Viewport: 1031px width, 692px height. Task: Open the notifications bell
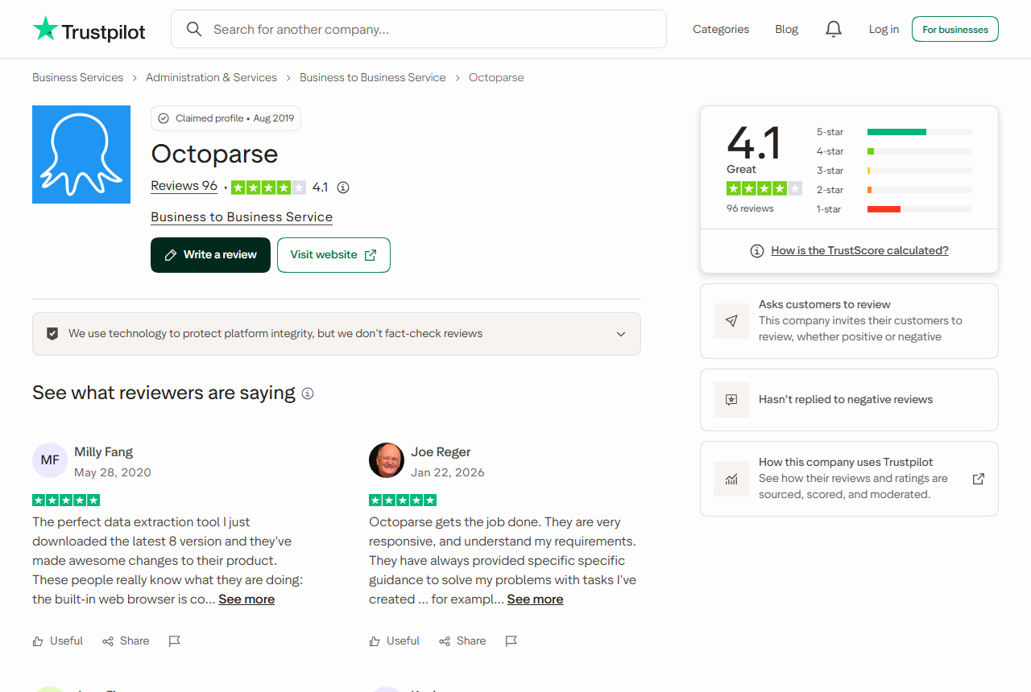[834, 29]
